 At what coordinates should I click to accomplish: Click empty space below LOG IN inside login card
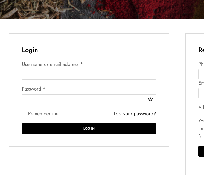[x=89, y=140]
